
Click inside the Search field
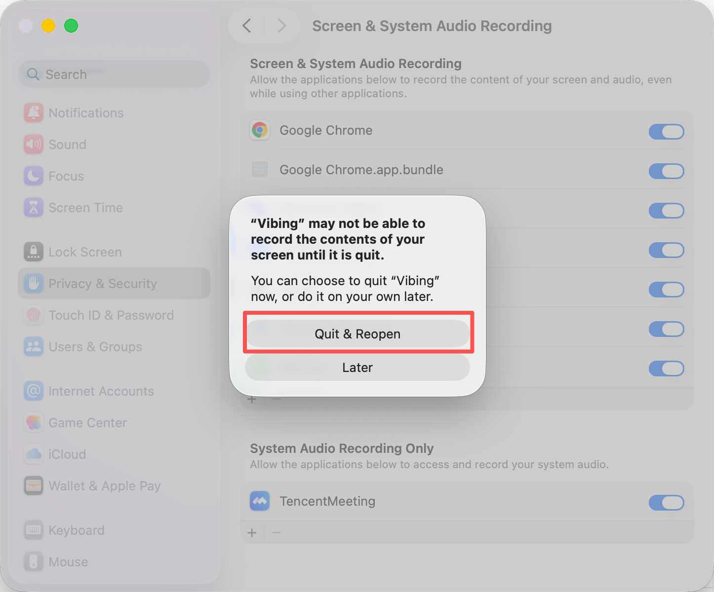[x=114, y=74]
